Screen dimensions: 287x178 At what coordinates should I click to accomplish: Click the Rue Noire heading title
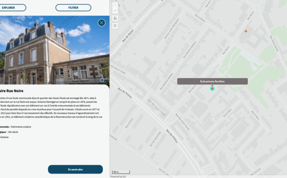pyautogui.click(x=11, y=91)
